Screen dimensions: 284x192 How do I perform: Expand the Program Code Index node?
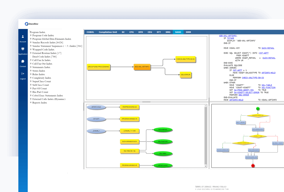pos(31,36)
